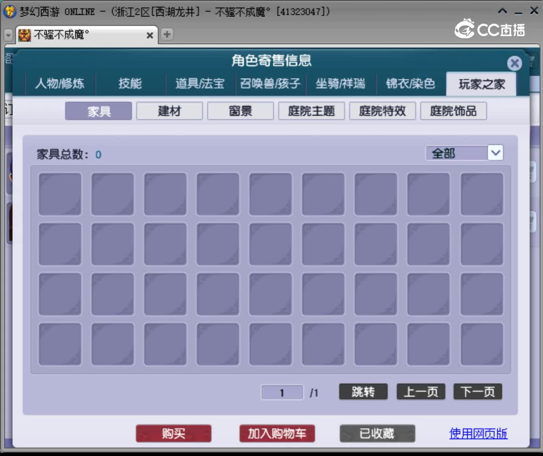Switch to the 召唤兽/孩子 tab

[x=270, y=83]
